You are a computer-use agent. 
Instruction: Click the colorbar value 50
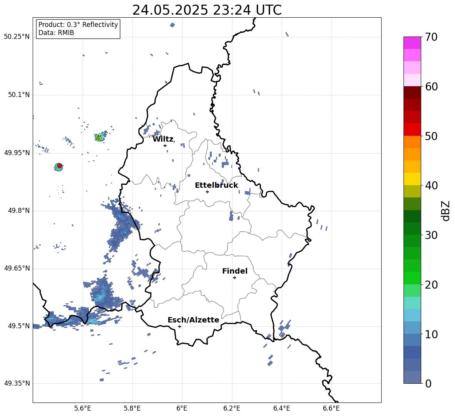point(431,136)
